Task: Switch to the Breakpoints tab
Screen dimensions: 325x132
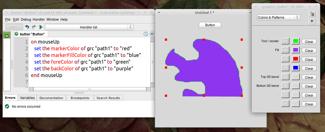Action: pyautogui.click(x=80, y=98)
